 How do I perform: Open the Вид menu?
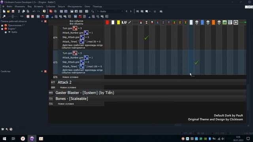click(x=30, y=6)
